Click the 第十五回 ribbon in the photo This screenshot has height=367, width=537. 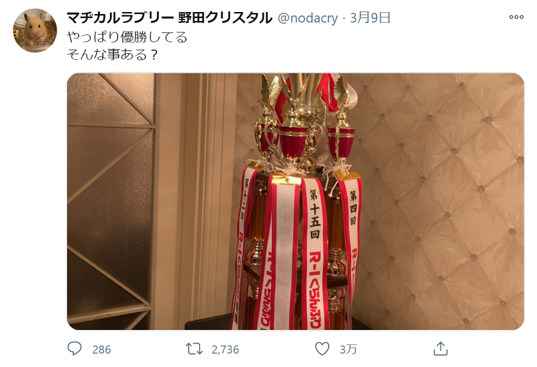[314, 254]
